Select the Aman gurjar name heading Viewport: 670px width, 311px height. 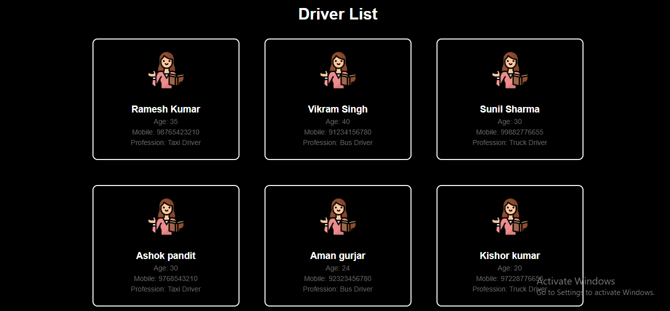pos(338,255)
